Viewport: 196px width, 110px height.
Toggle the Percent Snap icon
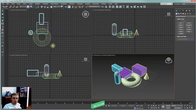80,7
